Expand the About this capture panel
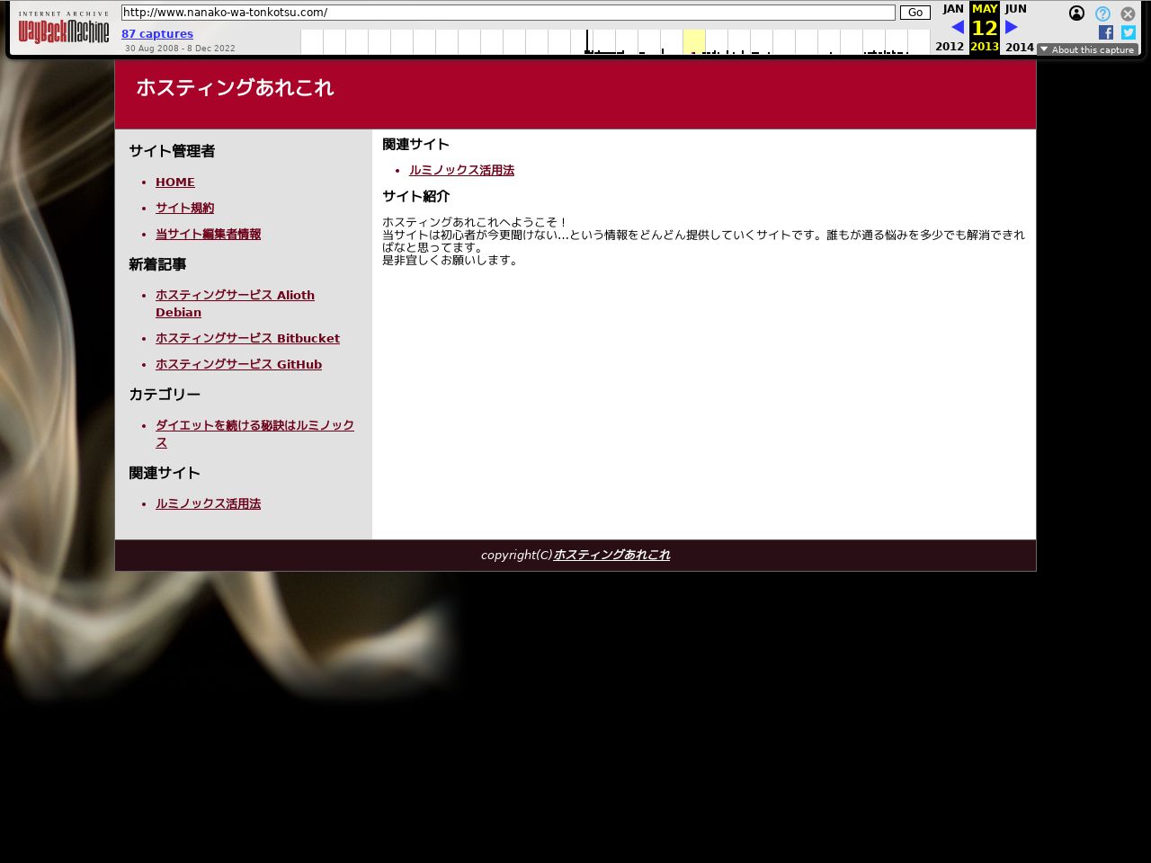Screen dimensions: 1151x863 point(1087,49)
